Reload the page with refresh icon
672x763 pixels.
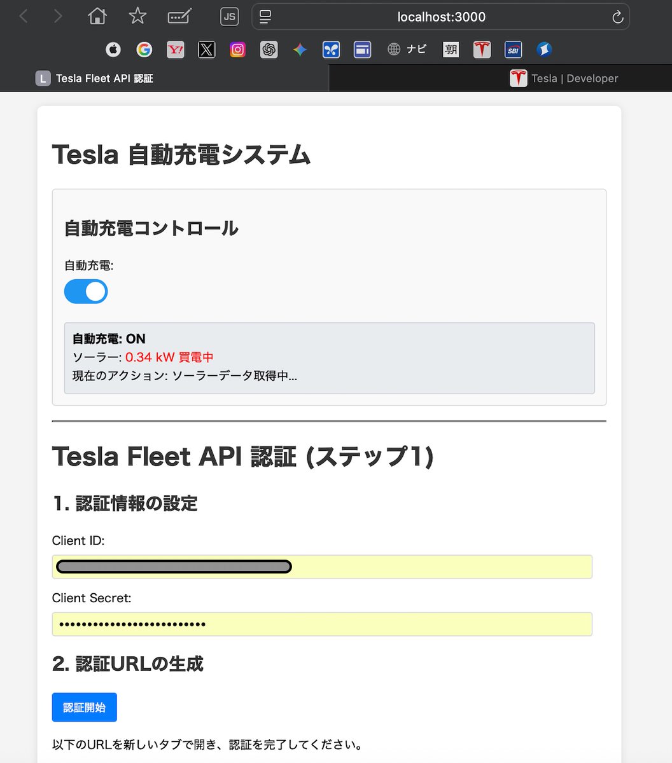point(617,17)
